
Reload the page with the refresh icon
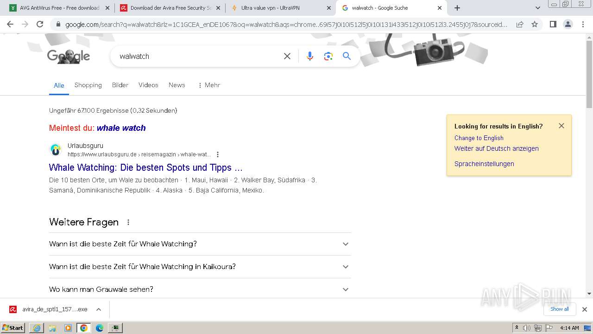[x=40, y=25]
